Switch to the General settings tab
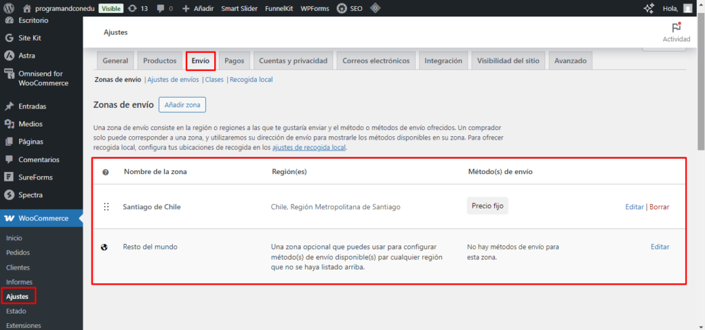This screenshot has height=330, width=705. click(116, 60)
